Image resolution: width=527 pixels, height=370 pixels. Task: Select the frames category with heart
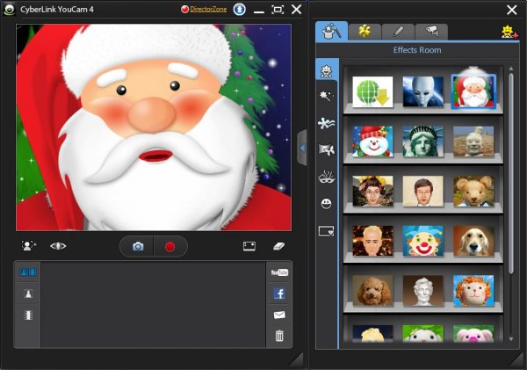point(327,231)
